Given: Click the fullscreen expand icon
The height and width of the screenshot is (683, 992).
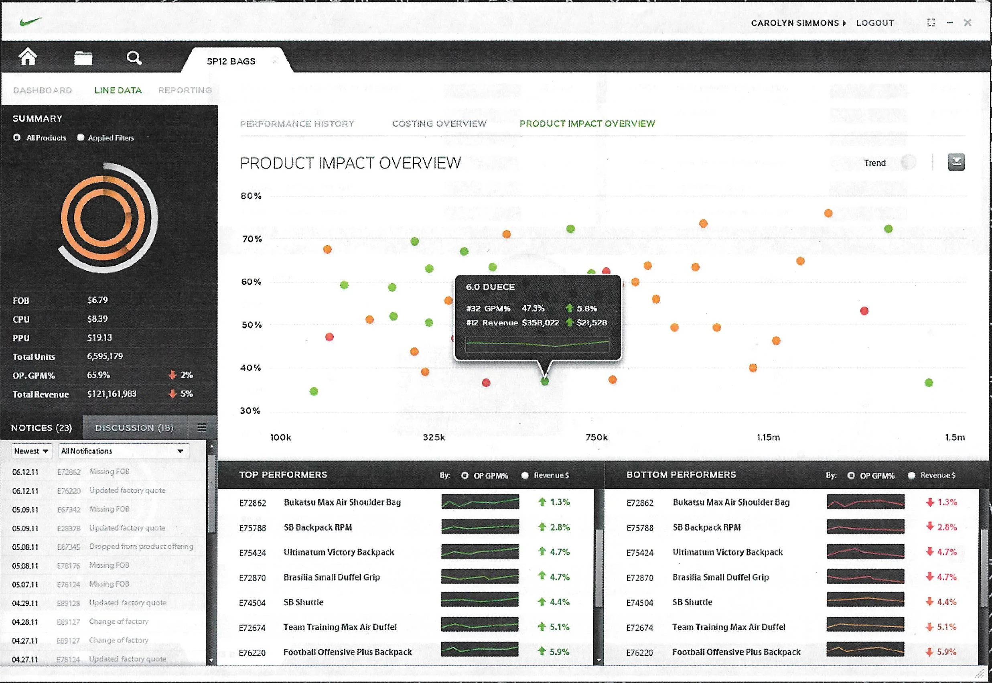Looking at the screenshot, I should click(931, 23).
